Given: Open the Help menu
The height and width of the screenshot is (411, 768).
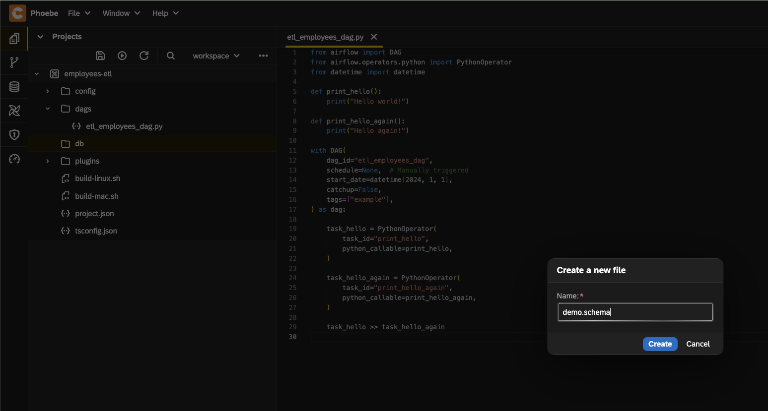Looking at the screenshot, I should [165, 13].
